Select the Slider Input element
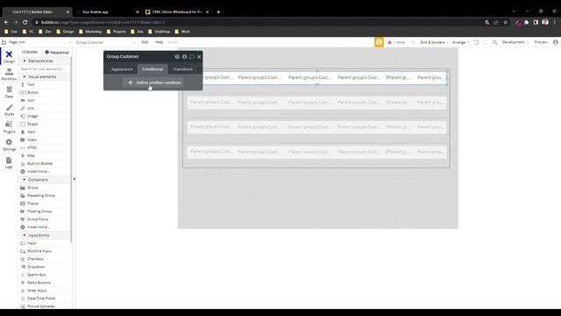 tap(45, 291)
